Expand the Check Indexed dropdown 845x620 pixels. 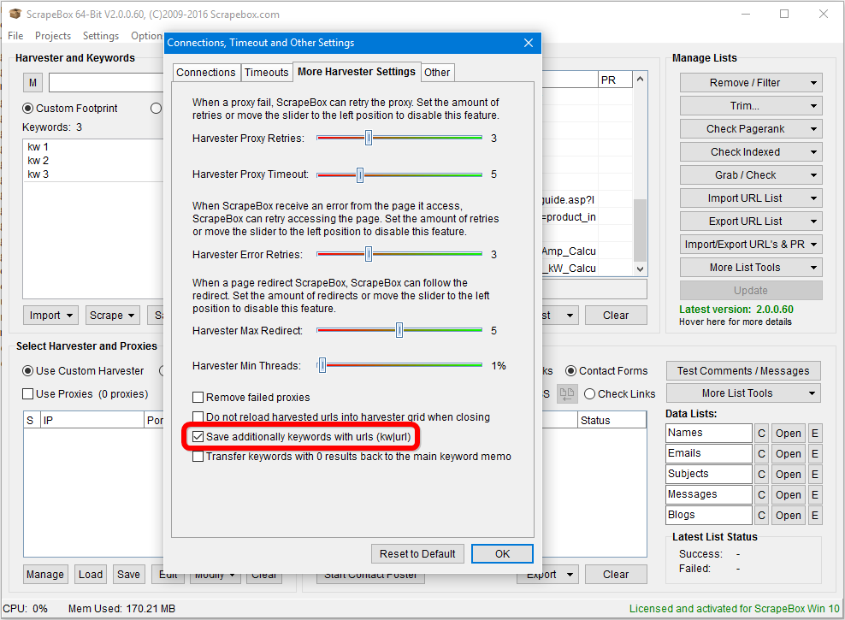tap(751, 152)
